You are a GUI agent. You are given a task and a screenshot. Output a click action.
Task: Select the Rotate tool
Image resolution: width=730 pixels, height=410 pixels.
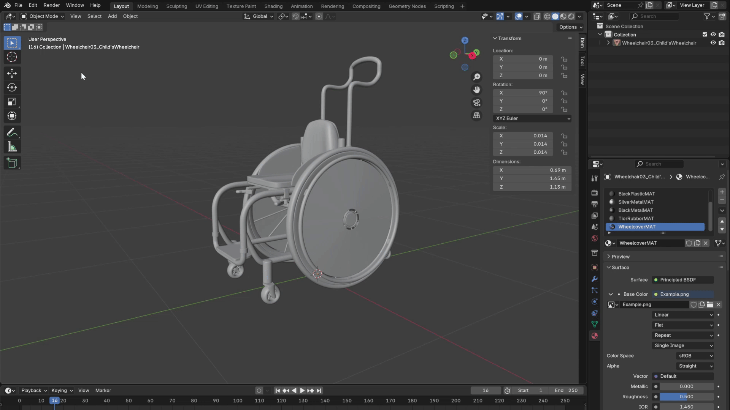tap(12, 87)
